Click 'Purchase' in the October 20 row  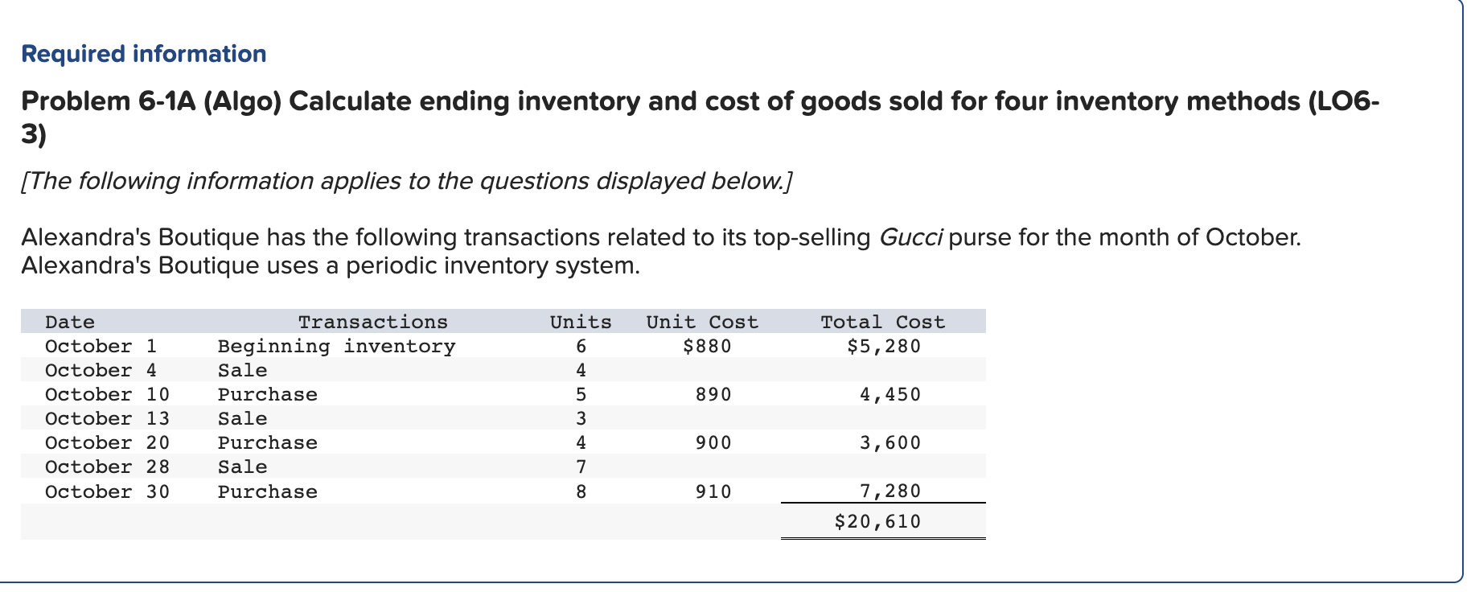click(x=268, y=443)
